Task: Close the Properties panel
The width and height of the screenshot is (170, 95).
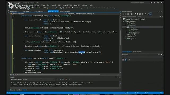Action: tap(162, 55)
